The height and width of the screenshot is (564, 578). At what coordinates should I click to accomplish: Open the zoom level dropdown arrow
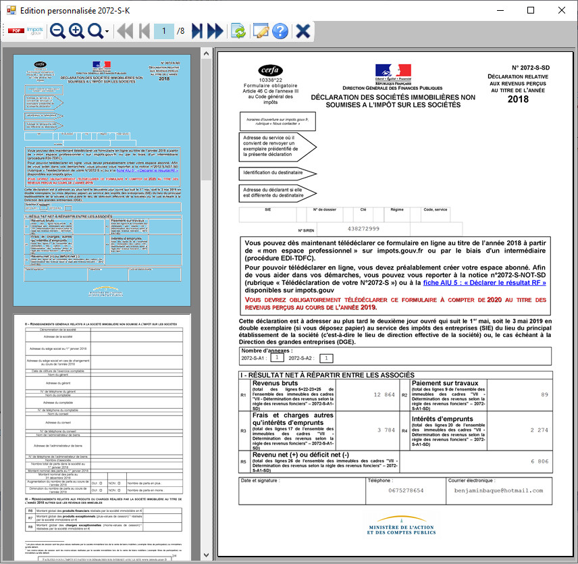point(107,32)
